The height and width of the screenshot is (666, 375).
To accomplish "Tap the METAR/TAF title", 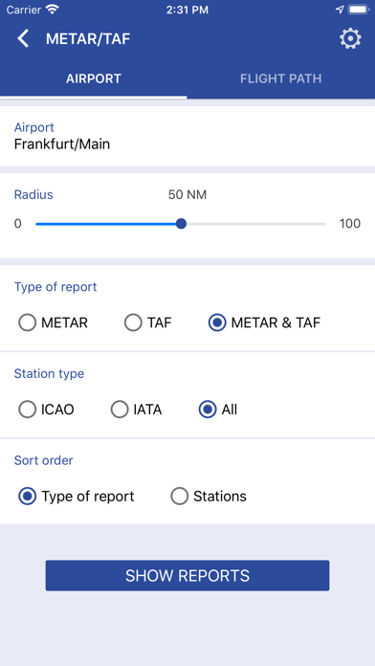I will point(88,39).
